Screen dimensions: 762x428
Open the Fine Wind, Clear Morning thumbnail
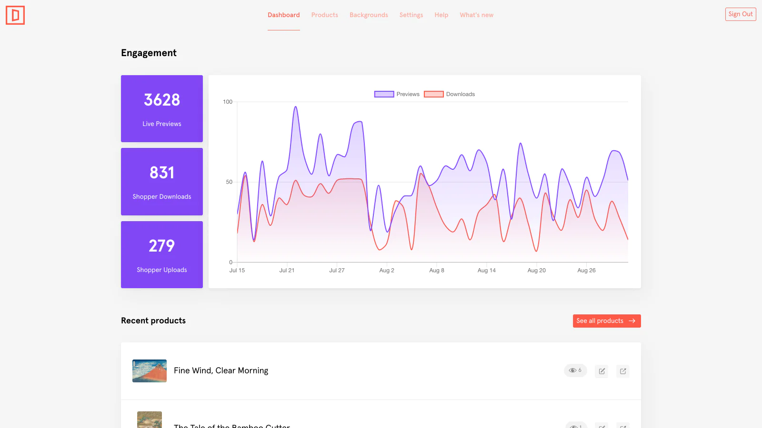pos(150,371)
